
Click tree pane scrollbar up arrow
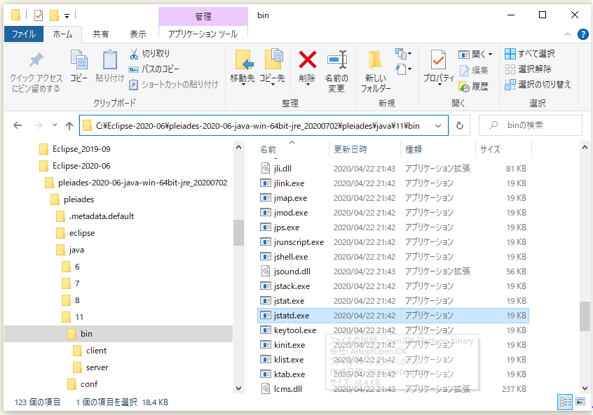(x=238, y=147)
